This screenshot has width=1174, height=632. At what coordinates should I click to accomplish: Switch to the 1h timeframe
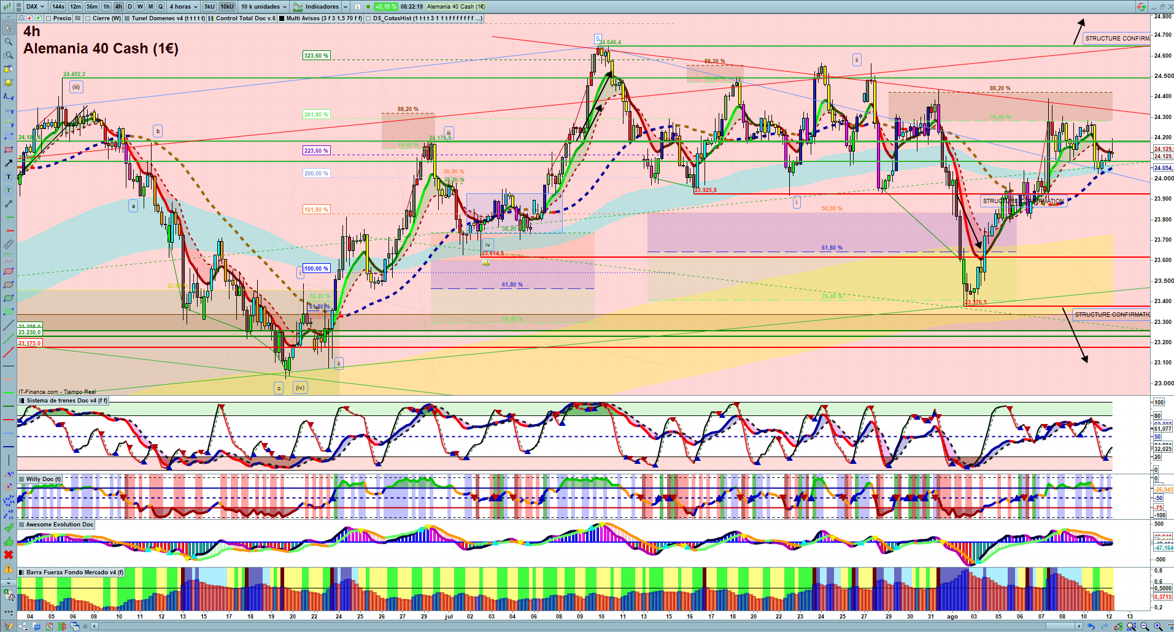click(x=107, y=7)
